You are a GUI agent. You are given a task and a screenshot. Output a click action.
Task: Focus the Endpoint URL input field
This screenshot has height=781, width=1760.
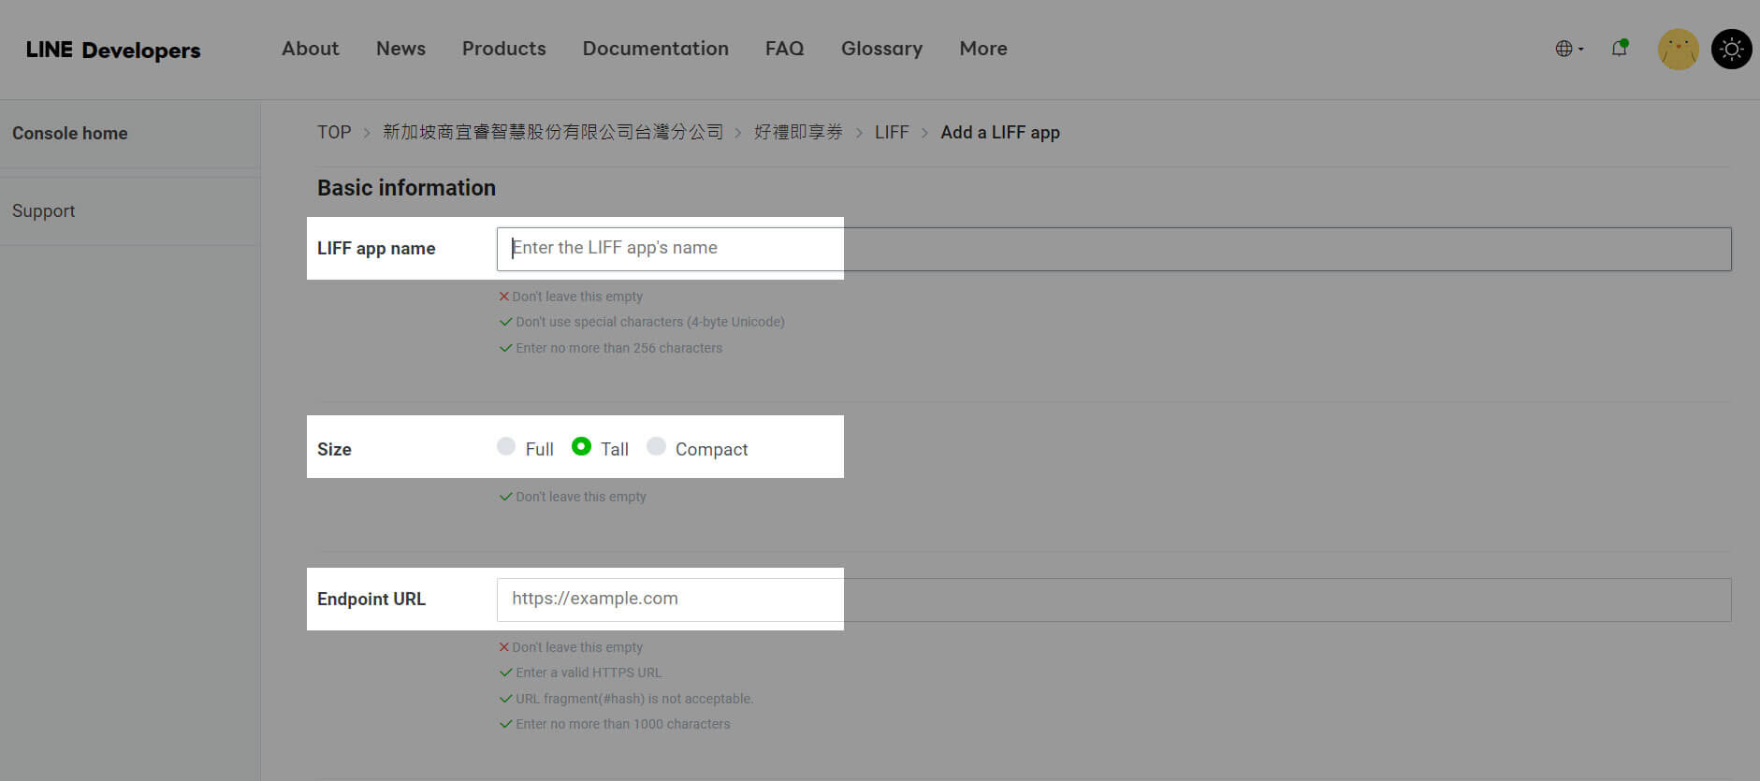tap(1113, 600)
